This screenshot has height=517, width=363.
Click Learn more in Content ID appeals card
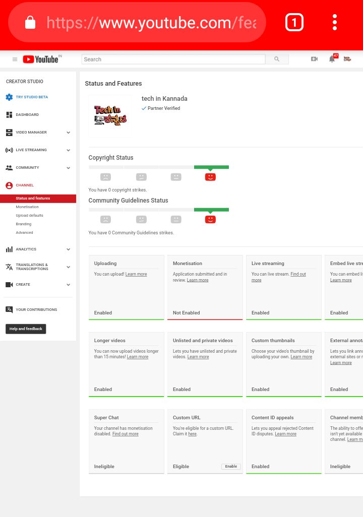click(x=285, y=434)
